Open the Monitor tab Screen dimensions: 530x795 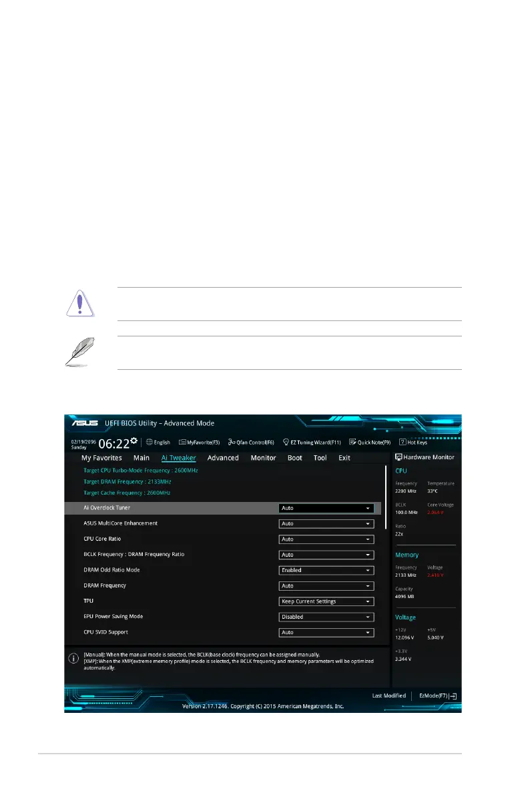pyautogui.click(x=263, y=458)
